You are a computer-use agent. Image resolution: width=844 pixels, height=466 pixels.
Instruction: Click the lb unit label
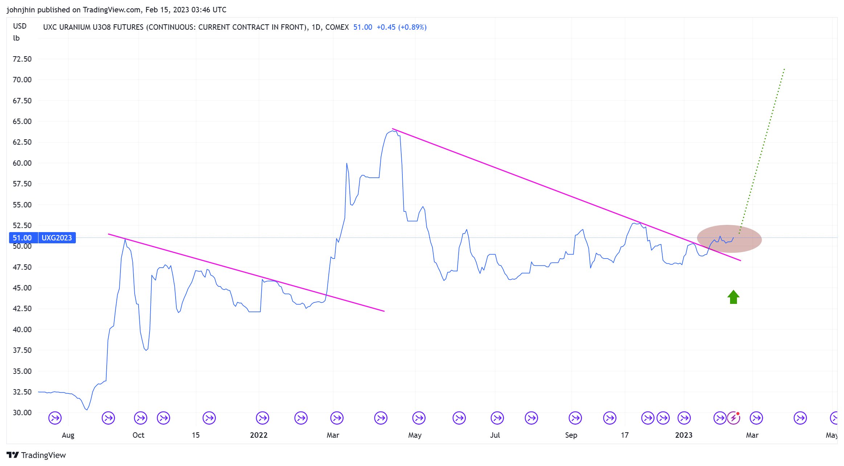16,38
